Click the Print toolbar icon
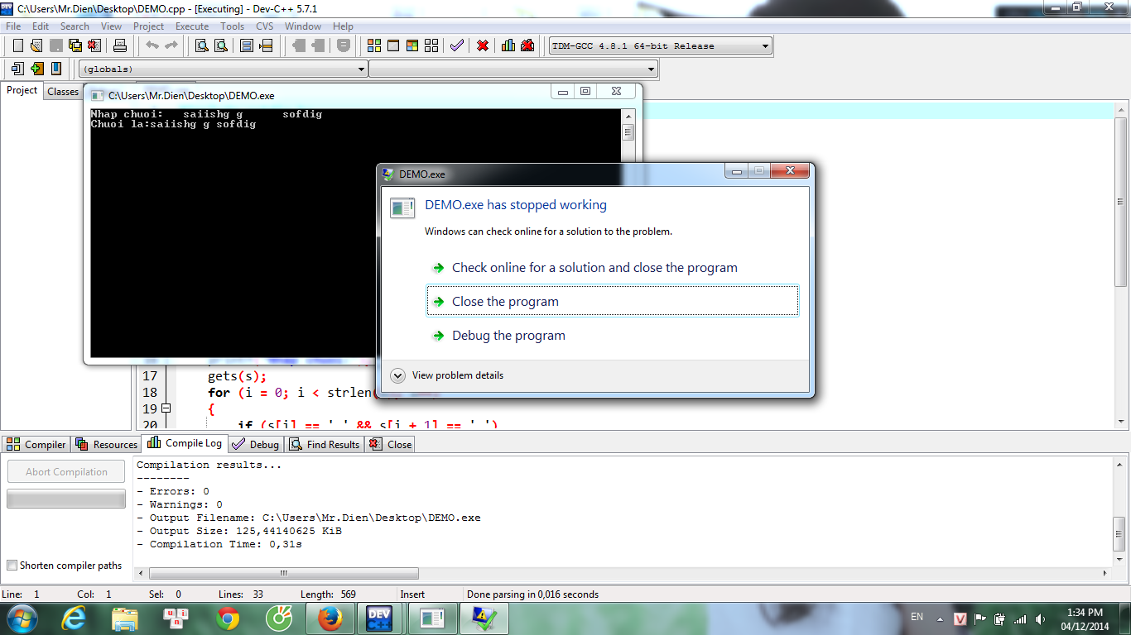Viewport: 1131px width, 635px height. click(119, 45)
